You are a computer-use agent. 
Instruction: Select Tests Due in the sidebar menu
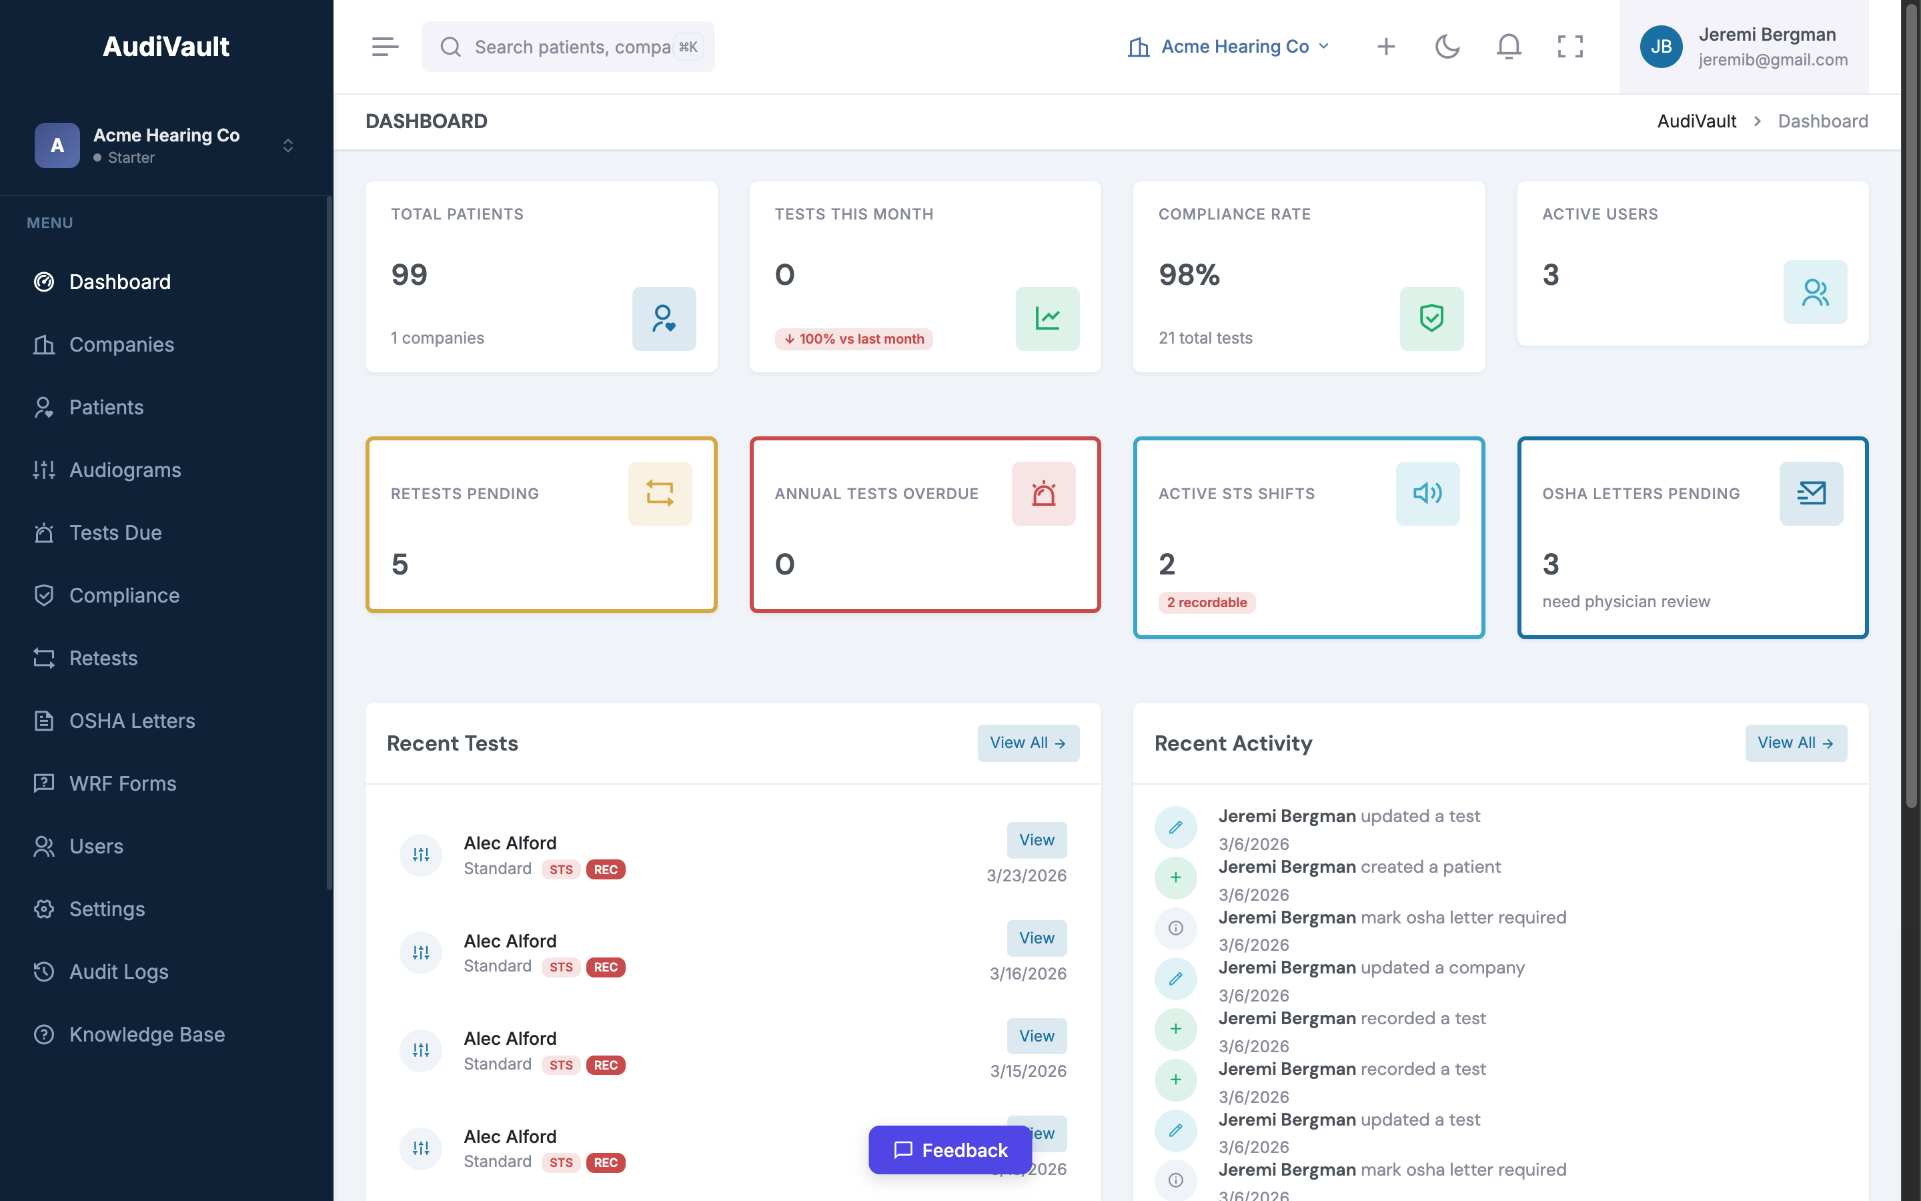click(x=115, y=532)
